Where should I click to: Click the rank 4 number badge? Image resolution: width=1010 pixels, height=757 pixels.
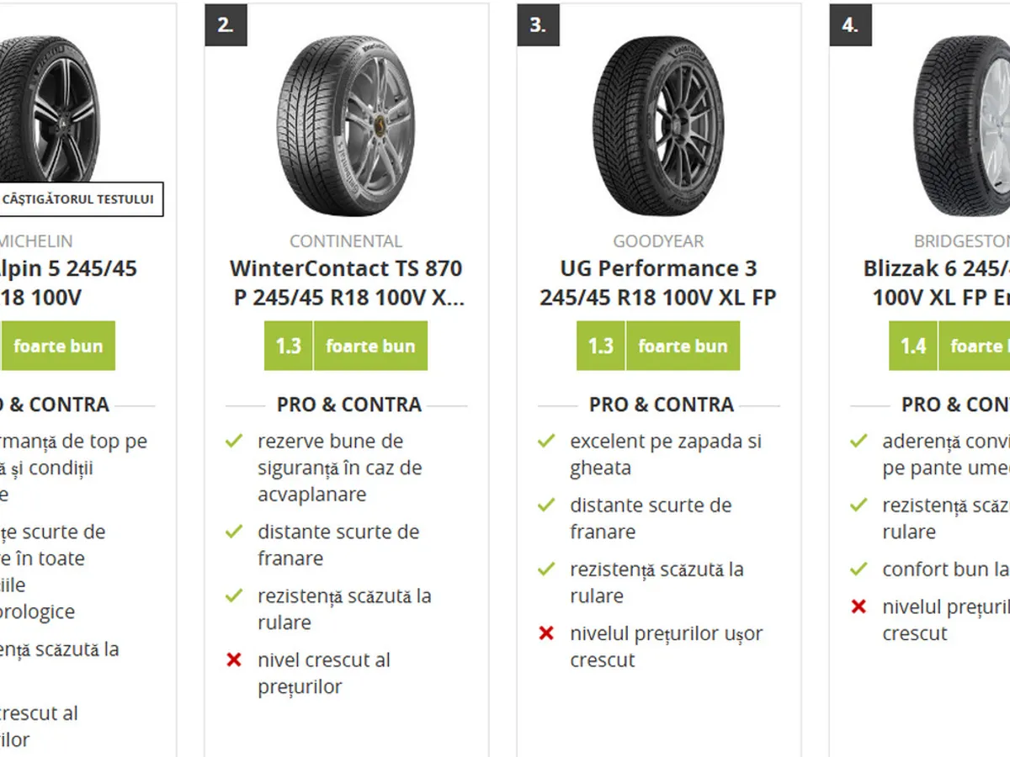pyautogui.click(x=850, y=25)
